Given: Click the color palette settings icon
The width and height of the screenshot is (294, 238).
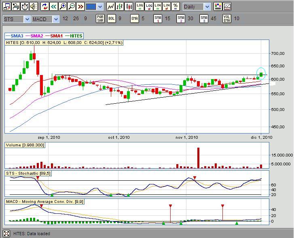Looking at the screenshot, I should [218, 7].
